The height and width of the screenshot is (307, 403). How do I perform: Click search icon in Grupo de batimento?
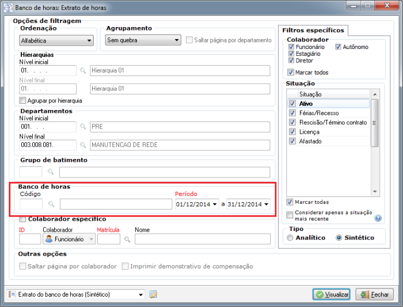coord(51,172)
